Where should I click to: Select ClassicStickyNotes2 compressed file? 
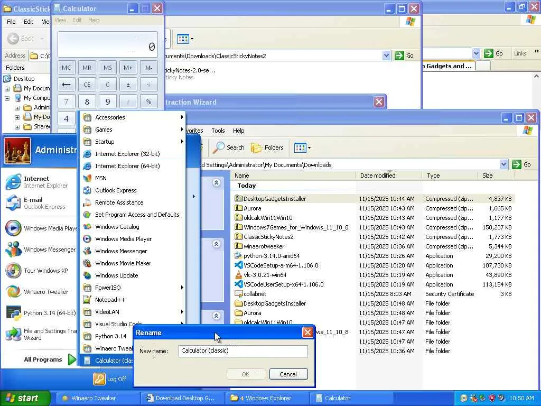point(264,237)
